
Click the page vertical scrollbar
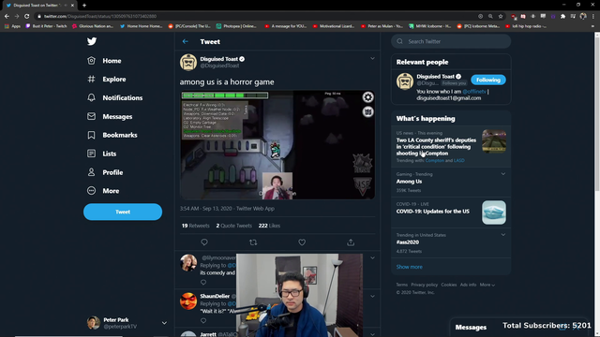[x=597, y=114]
